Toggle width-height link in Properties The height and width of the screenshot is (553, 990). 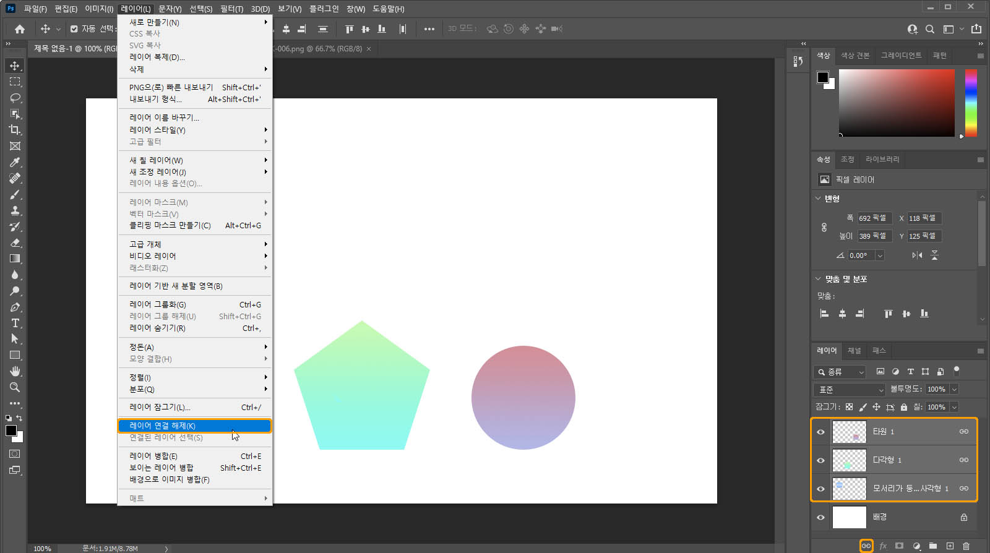click(824, 227)
